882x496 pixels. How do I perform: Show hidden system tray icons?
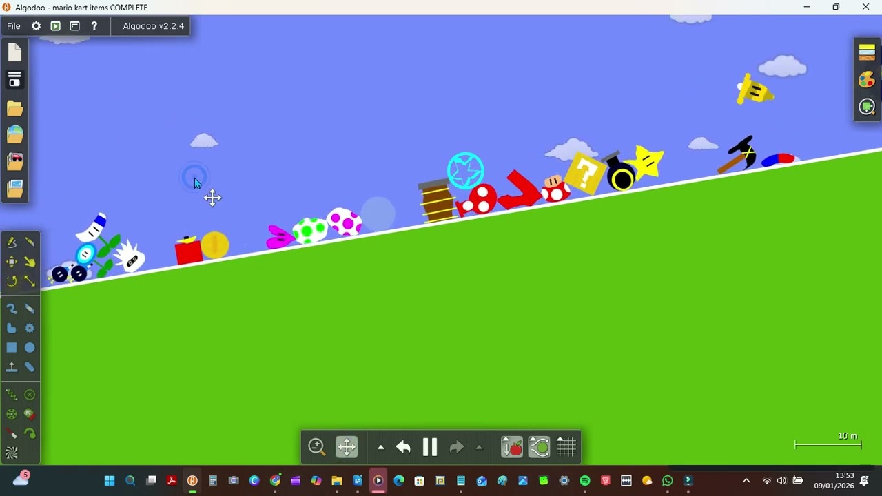point(746,481)
